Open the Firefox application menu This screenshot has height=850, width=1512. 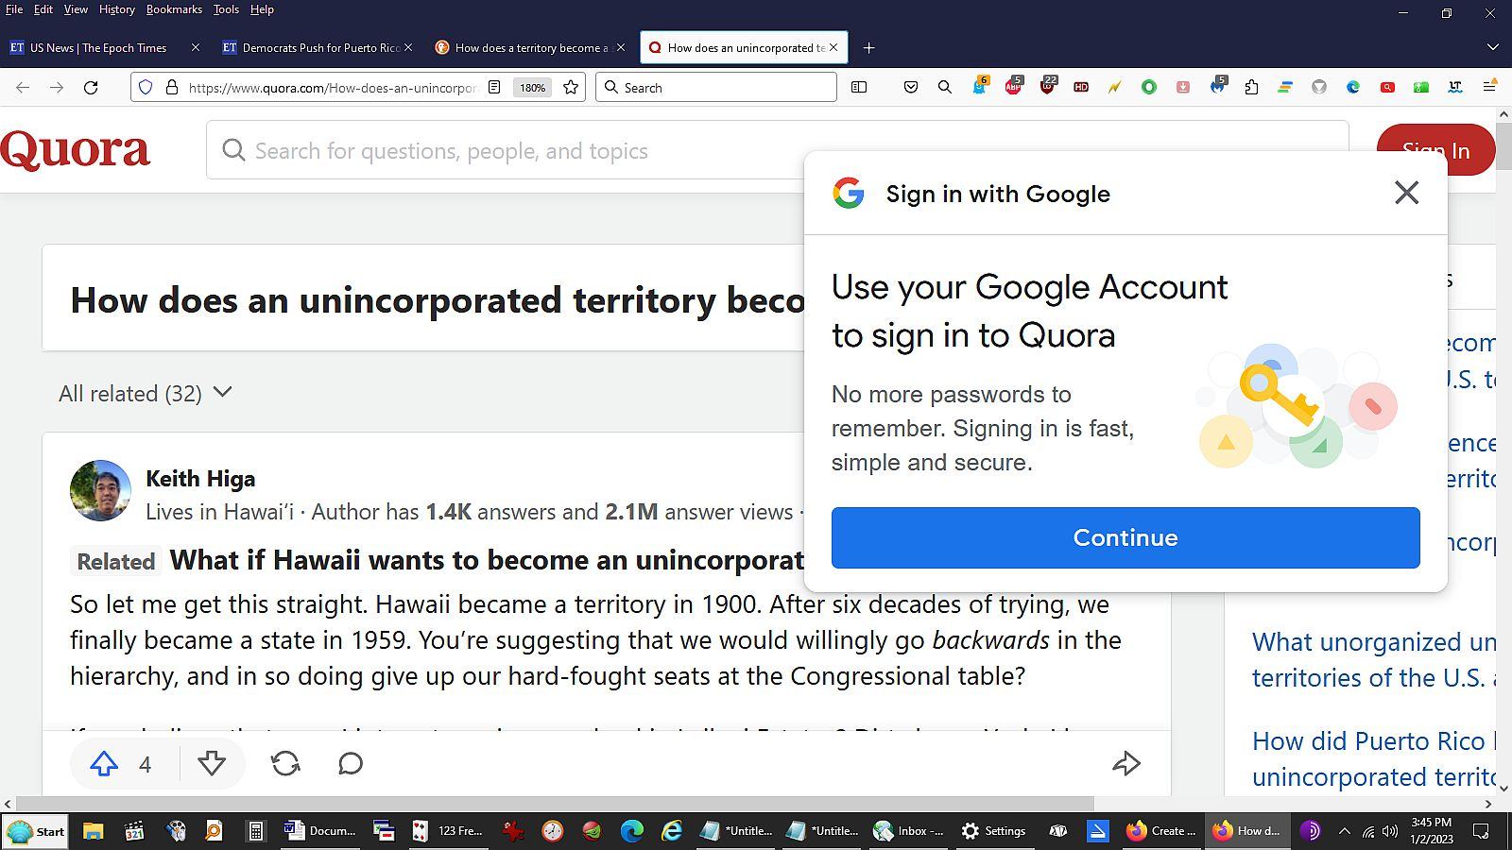(1491, 87)
